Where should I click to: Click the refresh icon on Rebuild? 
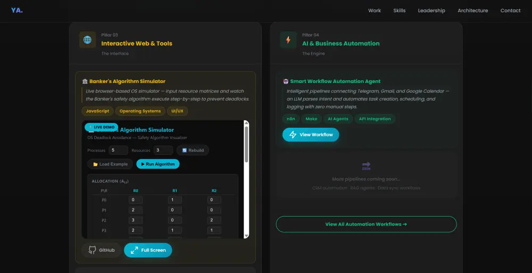tap(185, 150)
